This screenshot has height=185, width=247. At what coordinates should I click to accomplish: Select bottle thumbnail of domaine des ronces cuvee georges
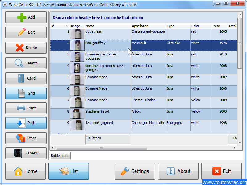click(x=77, y=68)
